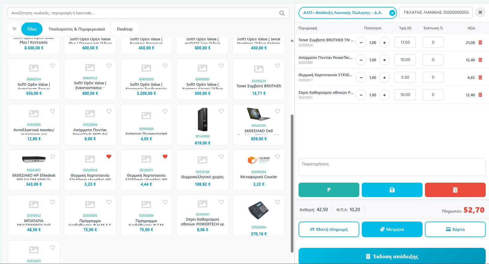Switch to the Desktop category tab

125,29
